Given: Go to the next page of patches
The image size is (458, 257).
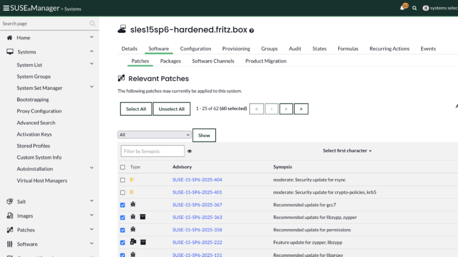Looking at the screenshot, I should click(286, 109).
